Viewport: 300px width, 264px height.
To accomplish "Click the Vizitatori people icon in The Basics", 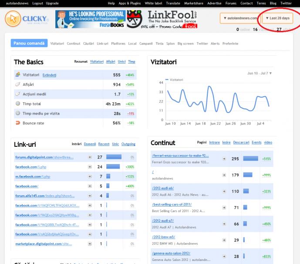I will (x=18, y=74).
